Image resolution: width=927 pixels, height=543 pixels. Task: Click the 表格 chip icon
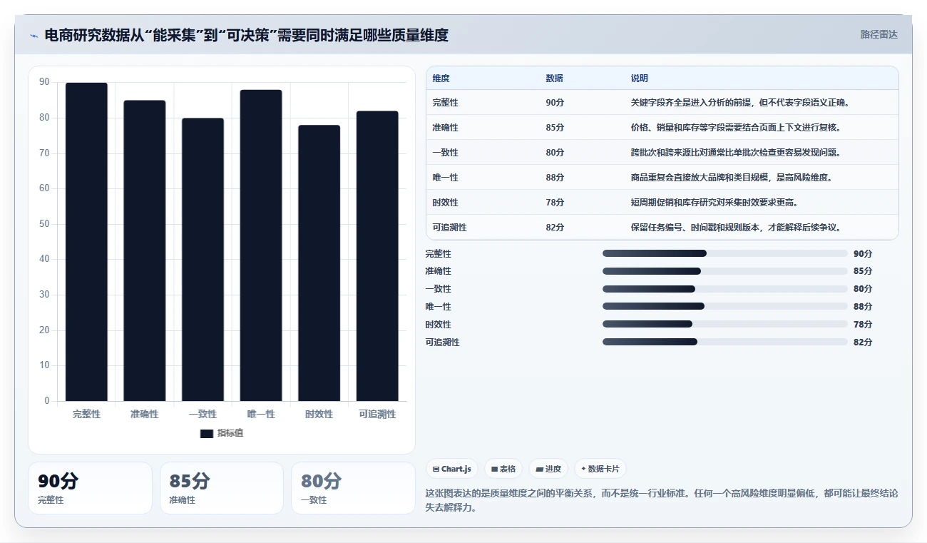(494, 470)
